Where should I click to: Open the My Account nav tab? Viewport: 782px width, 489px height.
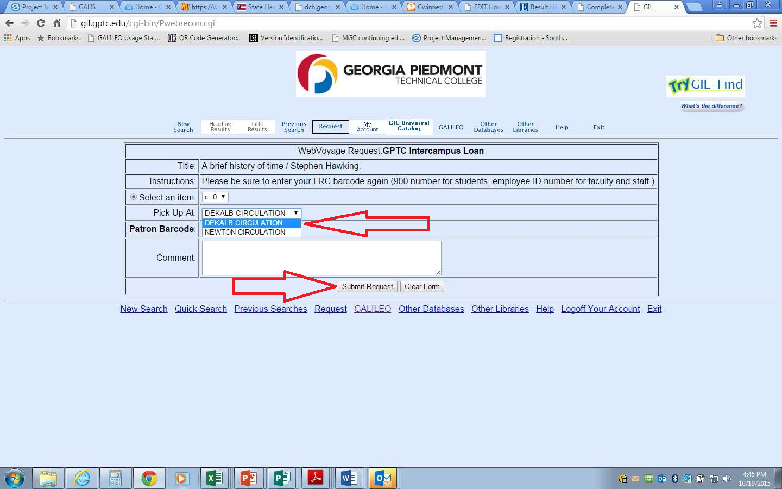pyautogui.click(x=368, y=127)
